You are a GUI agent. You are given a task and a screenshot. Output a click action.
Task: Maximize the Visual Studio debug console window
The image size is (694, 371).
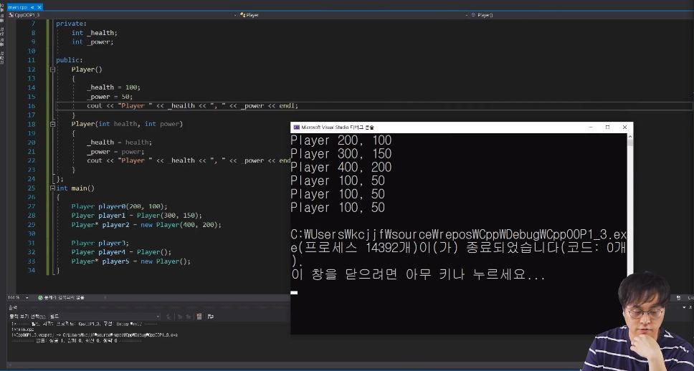(x=608, y=127)
